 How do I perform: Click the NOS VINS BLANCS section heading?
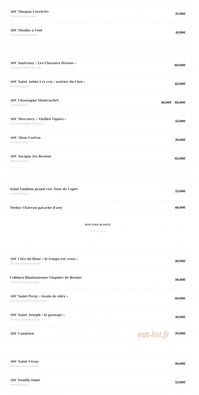point(98,225)
